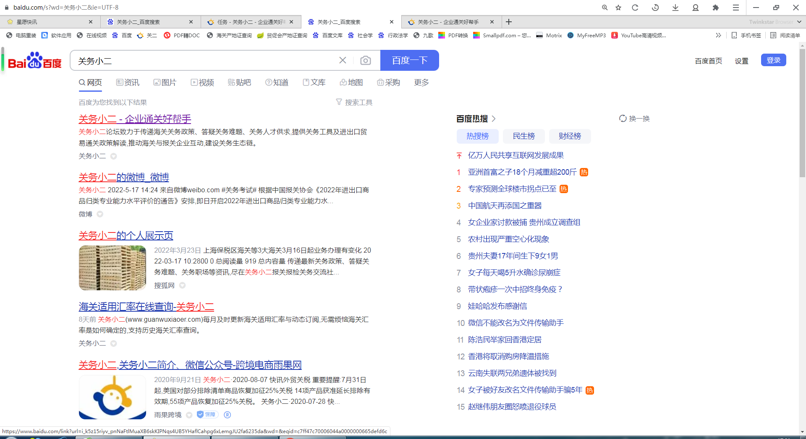Go to 百度首页 link
806x439 pixels.
[x=709, y=61]
